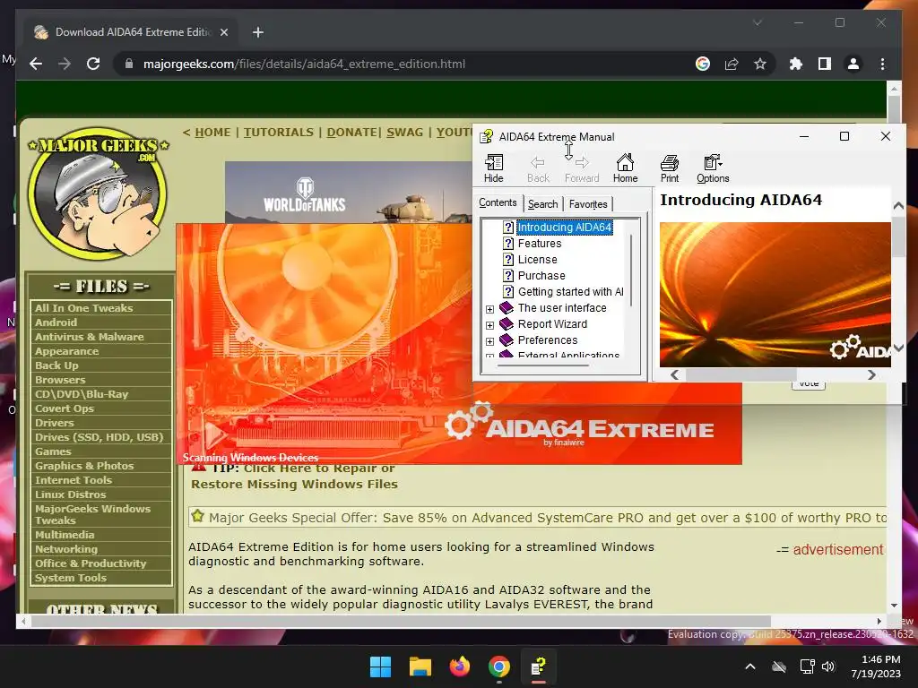Open Chrome profile avatar icon
The image size is (918, 688).
(x=853, y=64)
